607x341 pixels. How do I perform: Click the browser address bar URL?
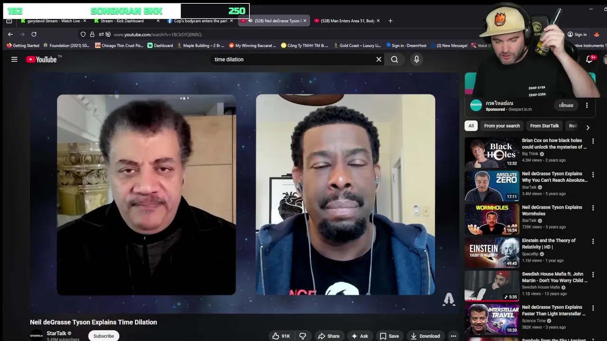[x=157, y=35]
